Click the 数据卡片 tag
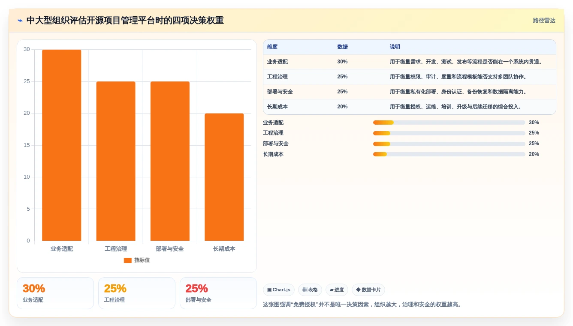The height and width of the screenshot is (326, 573). (368, 290)
